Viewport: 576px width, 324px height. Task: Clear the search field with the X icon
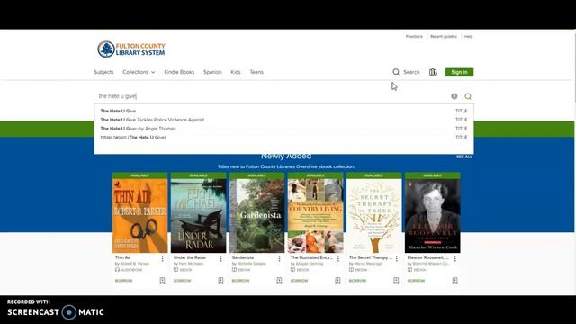[454, 96]
